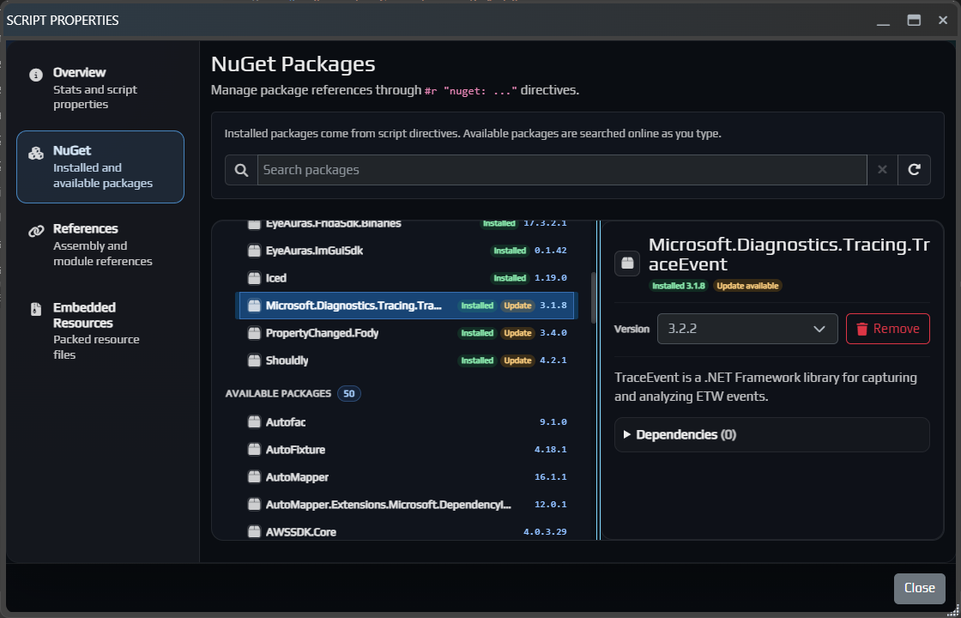
Task: Click the References paperclip icon
Action: coord(36,228)
